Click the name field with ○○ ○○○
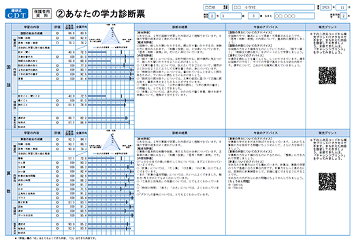This screenshot has height=245, width=356. pyautogui.click(x=295, y=16)
